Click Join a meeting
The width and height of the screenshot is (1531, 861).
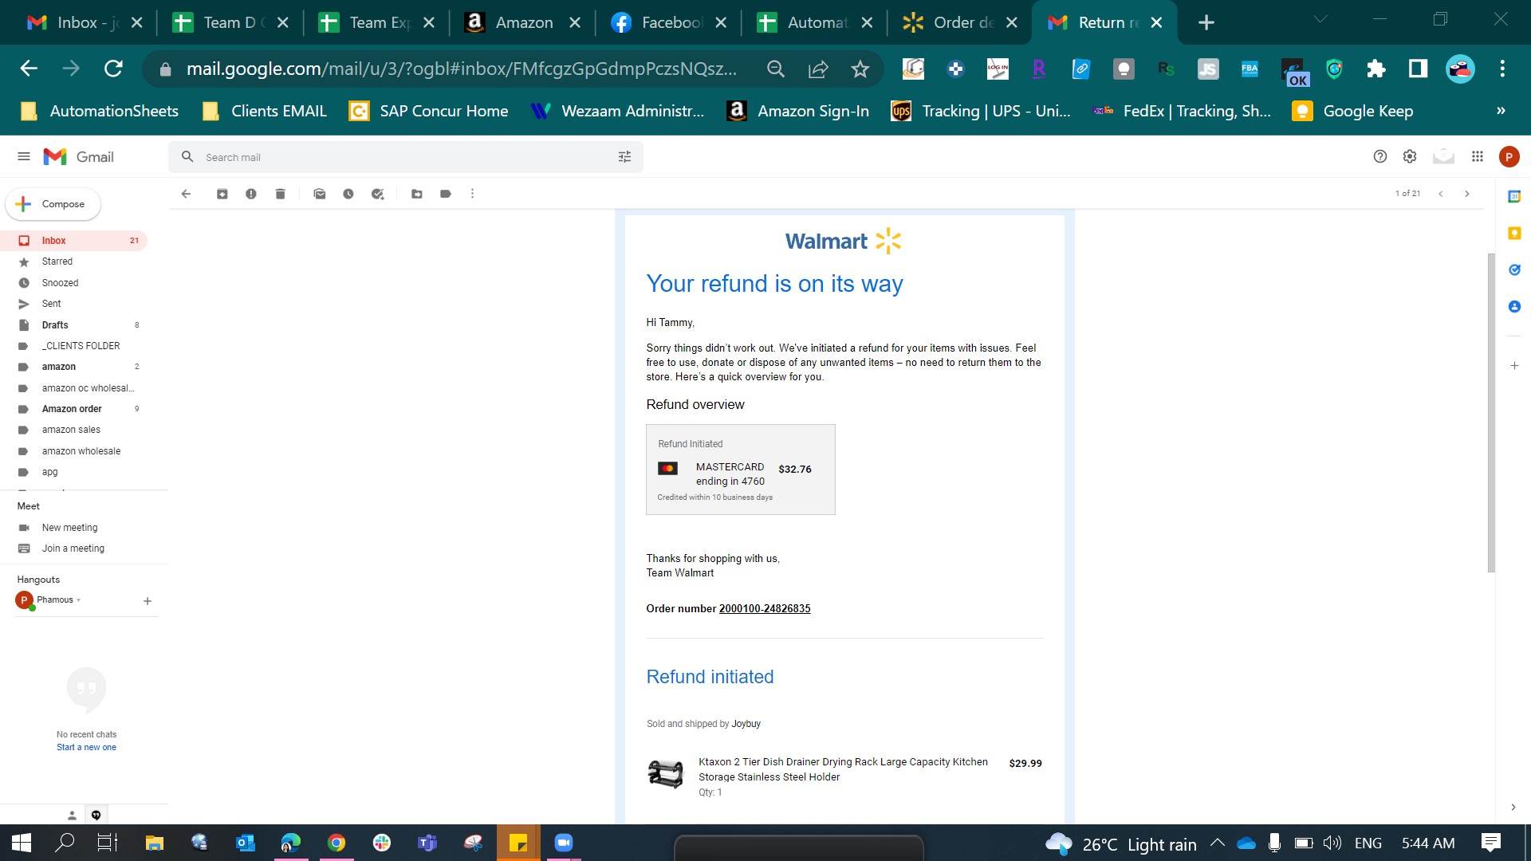73,548
